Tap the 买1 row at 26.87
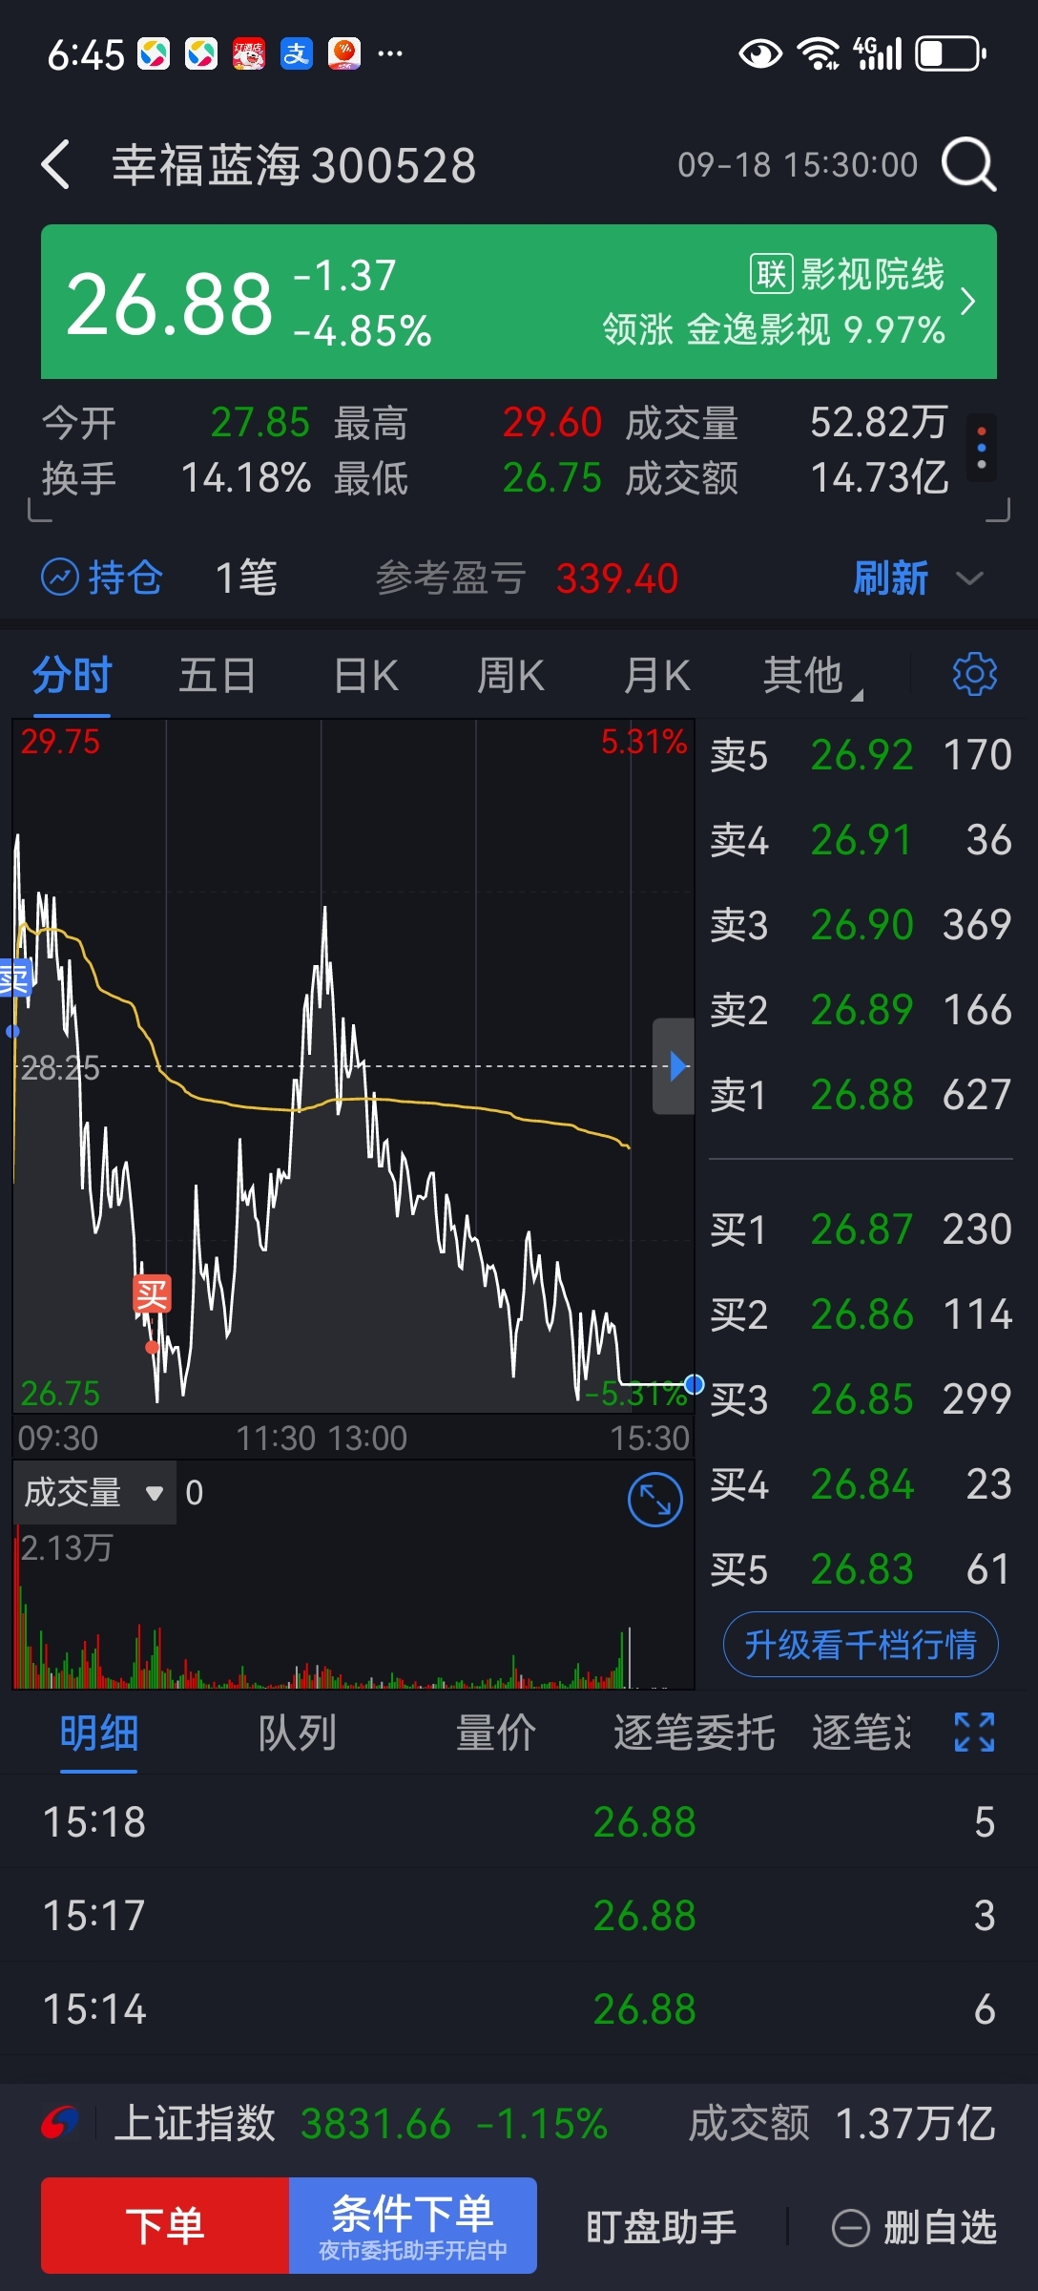 coord(861,1230)
